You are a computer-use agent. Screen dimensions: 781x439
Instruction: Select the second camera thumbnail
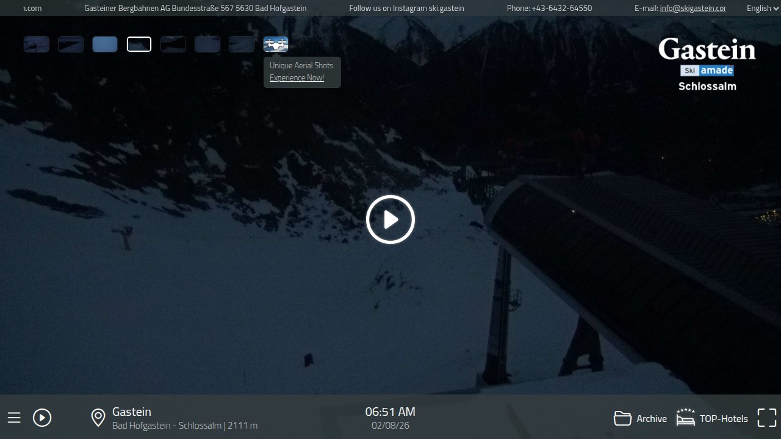pos(71,45)
